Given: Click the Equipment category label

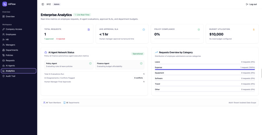Looking at the screenshot, I should (x=159, y=73).
